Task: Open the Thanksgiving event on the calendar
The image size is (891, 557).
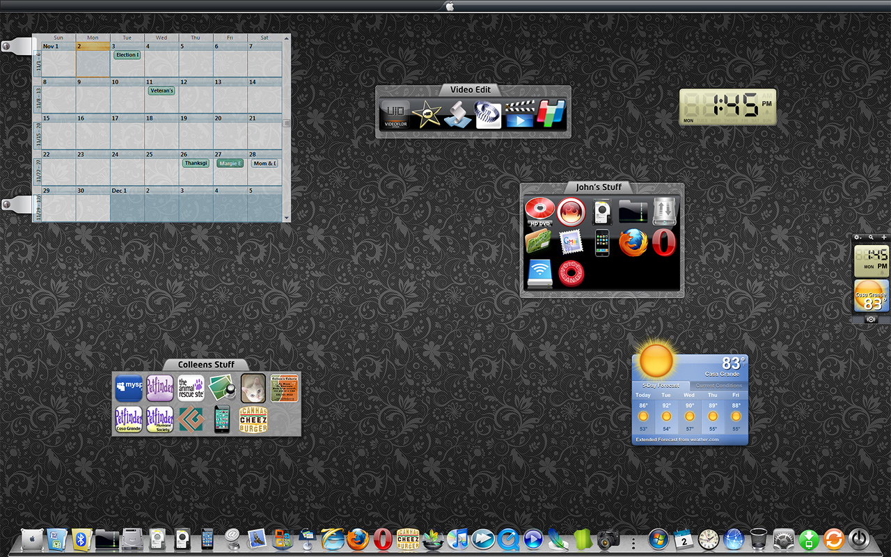Action: tap(196, 163)
